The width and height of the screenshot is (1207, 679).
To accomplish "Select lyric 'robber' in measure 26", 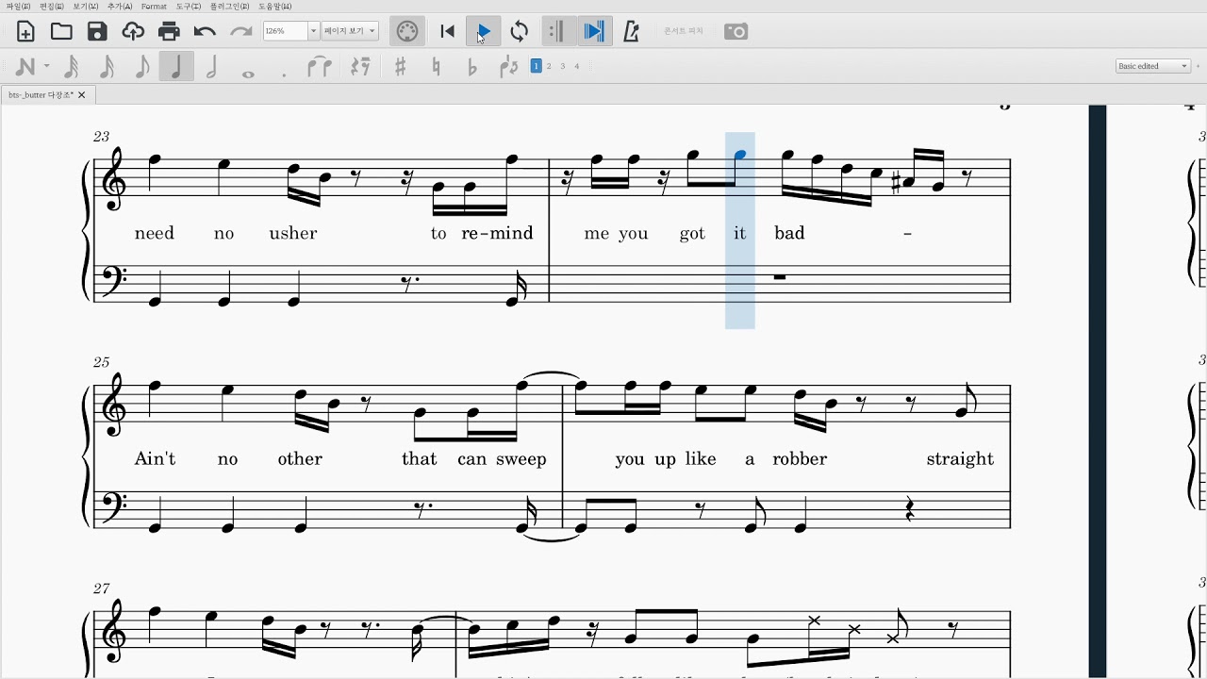I will point(800,459).
